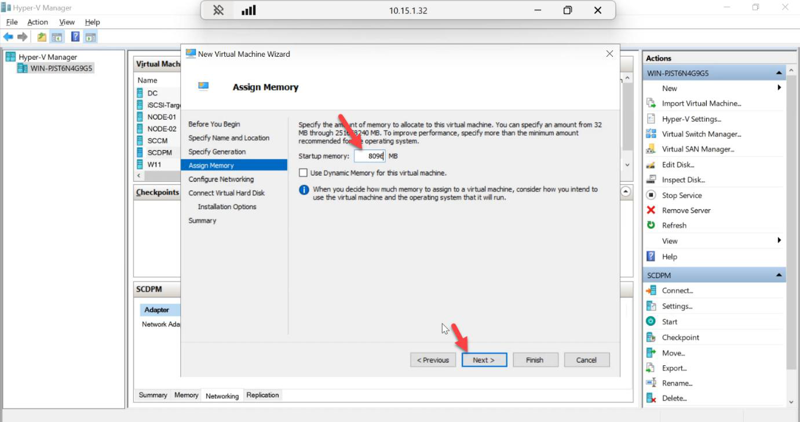Go to Installation Options step
Screen dimensions: 800x422
(x=227, y=207)
